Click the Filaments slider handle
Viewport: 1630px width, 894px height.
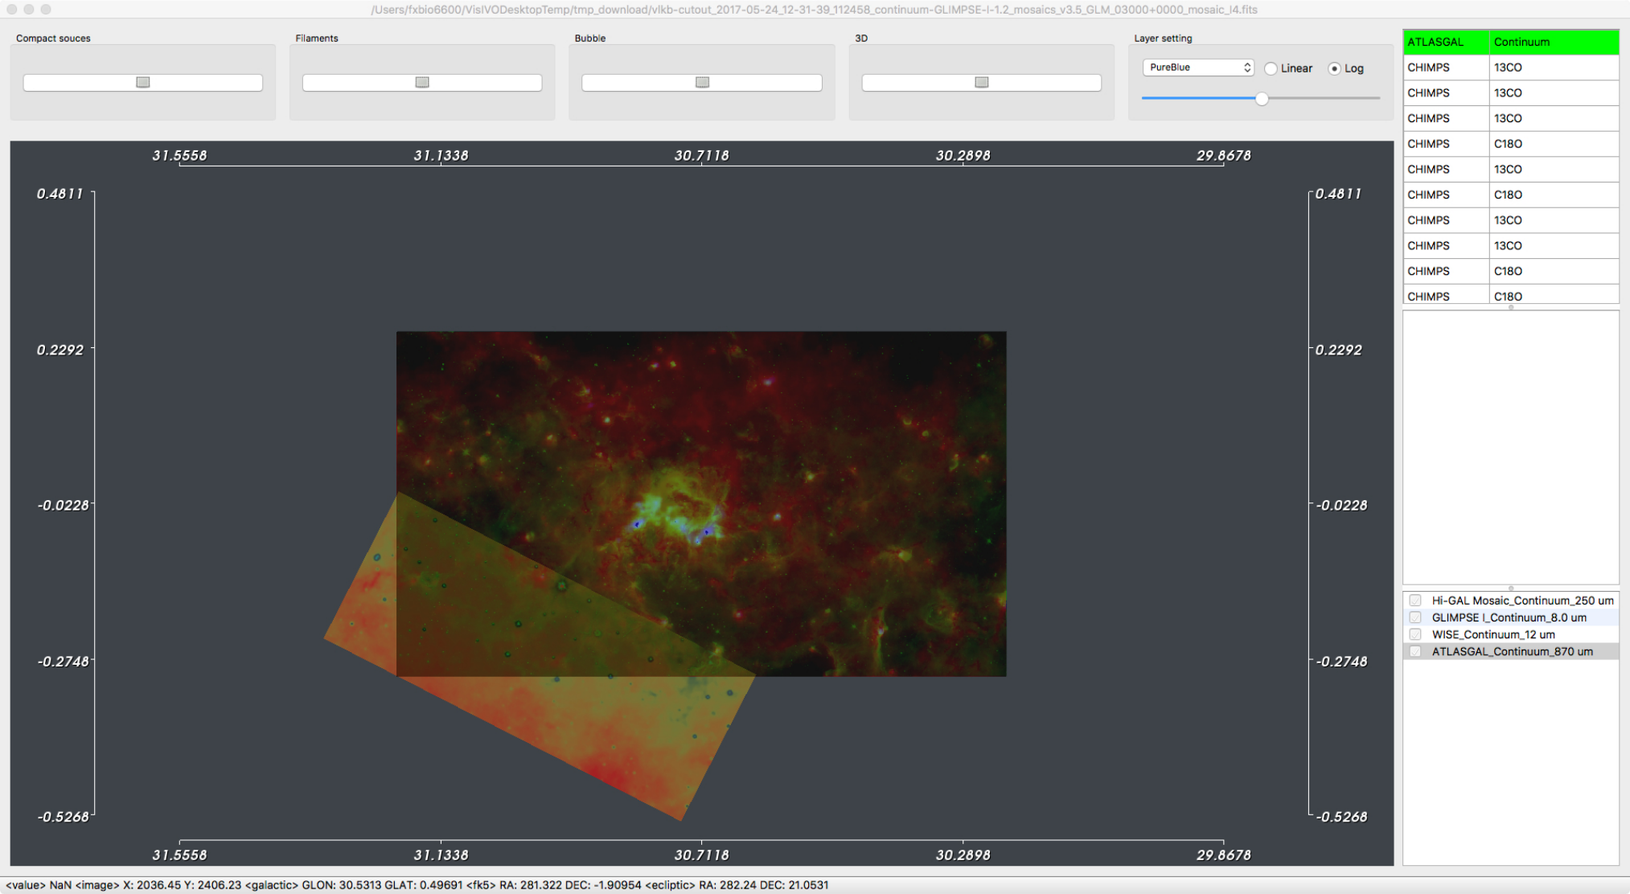pos(422,82)
